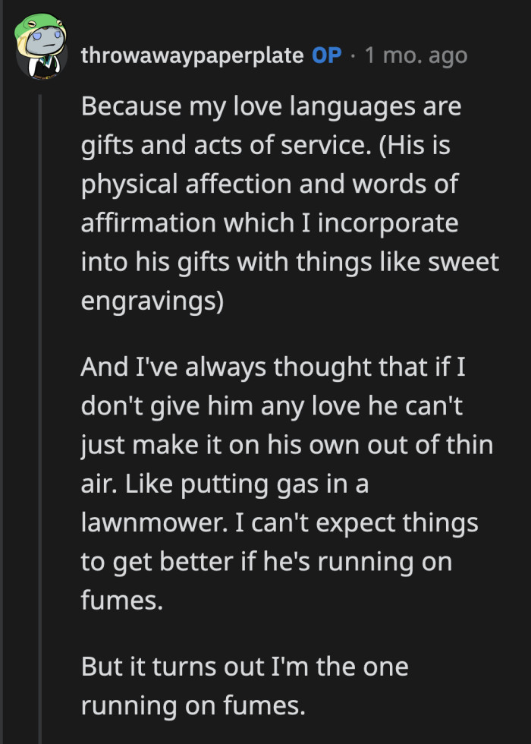Click the first paragraph about love languages
Image resolution: width=531 pixels, height=744 pixels.
click(x=288, y=203)
